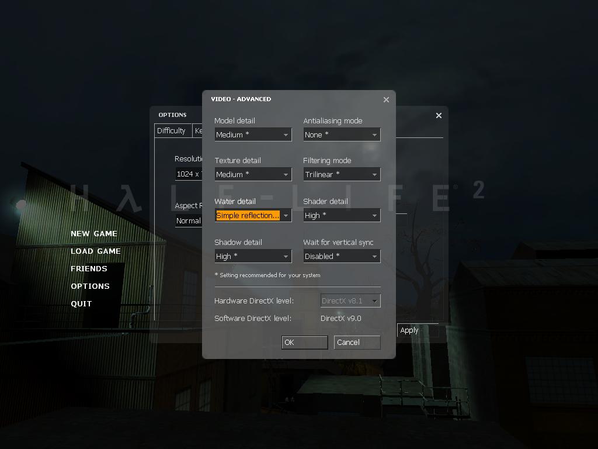Open Friends from main menu
The height and width of the screenshot is (449, 598).
(89, 269)
